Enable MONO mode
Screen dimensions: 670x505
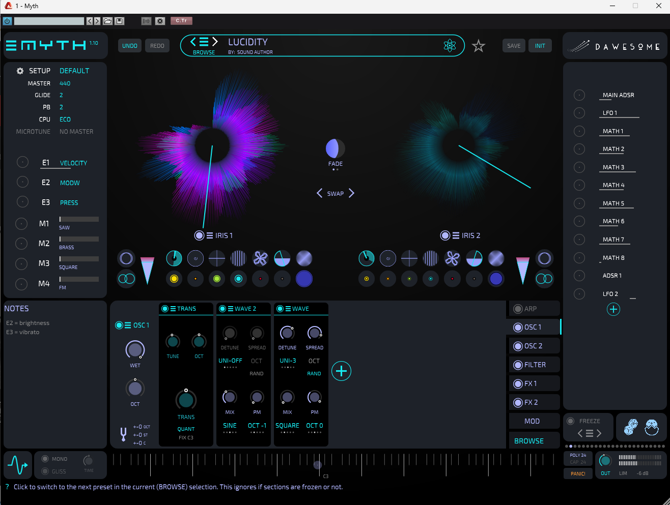point(45,459)
